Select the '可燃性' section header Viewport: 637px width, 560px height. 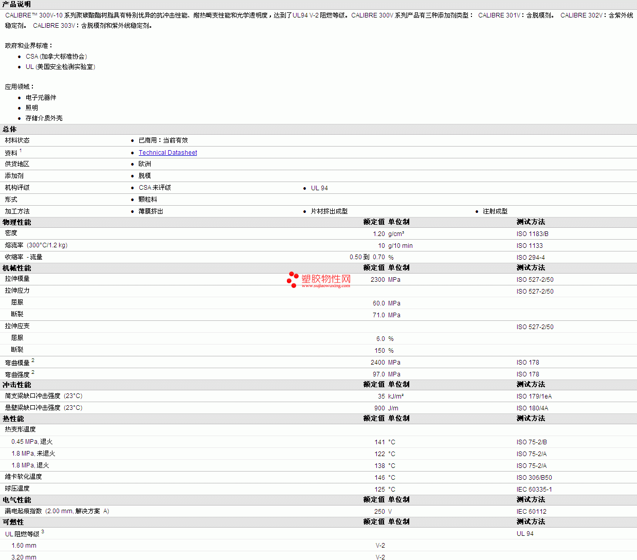(x=13, y=522)
